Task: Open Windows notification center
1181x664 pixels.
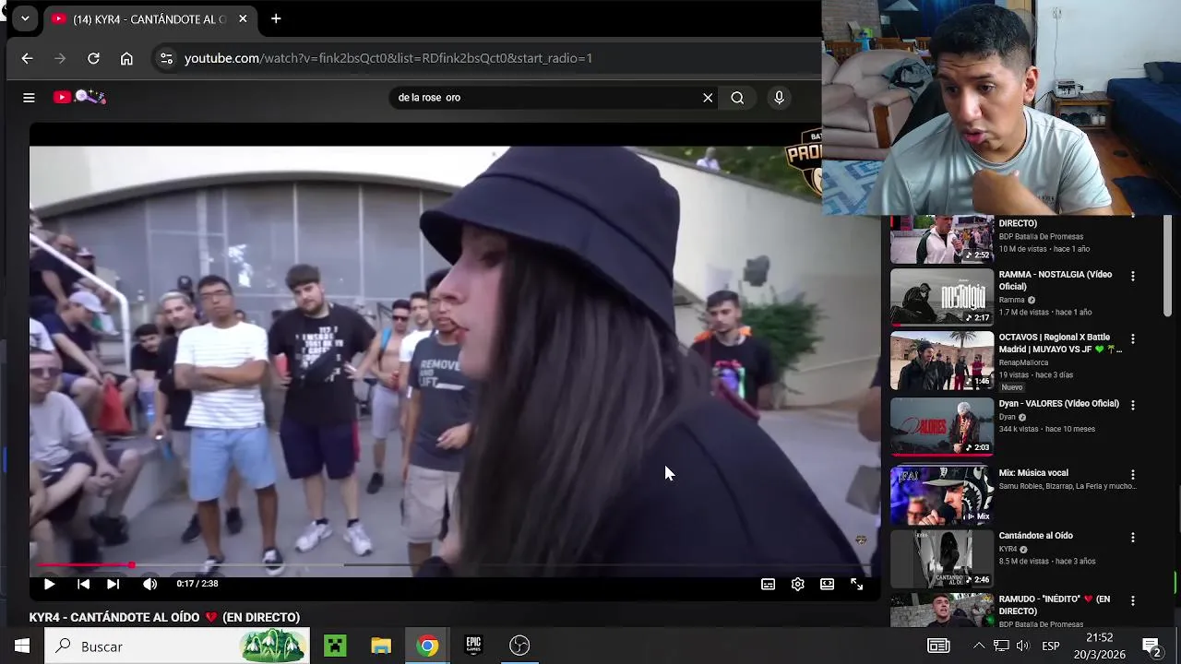Action: coord(1151,646)
